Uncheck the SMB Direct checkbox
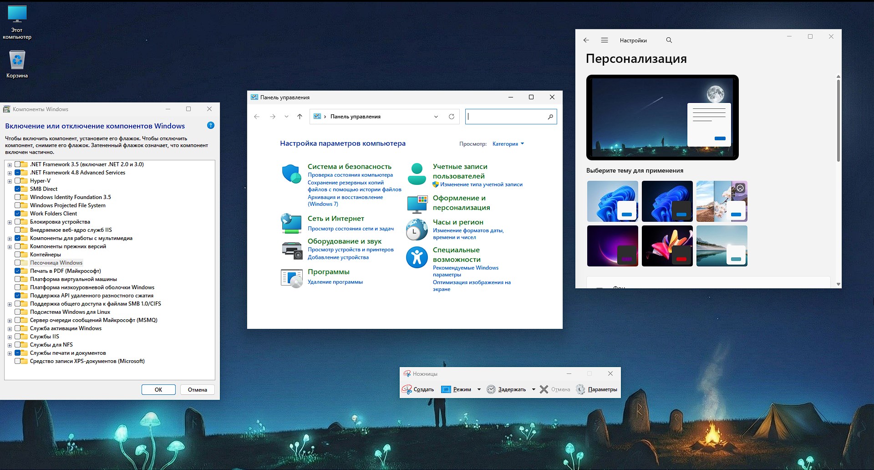Screen dimensions: 874x470 [18, 189]
